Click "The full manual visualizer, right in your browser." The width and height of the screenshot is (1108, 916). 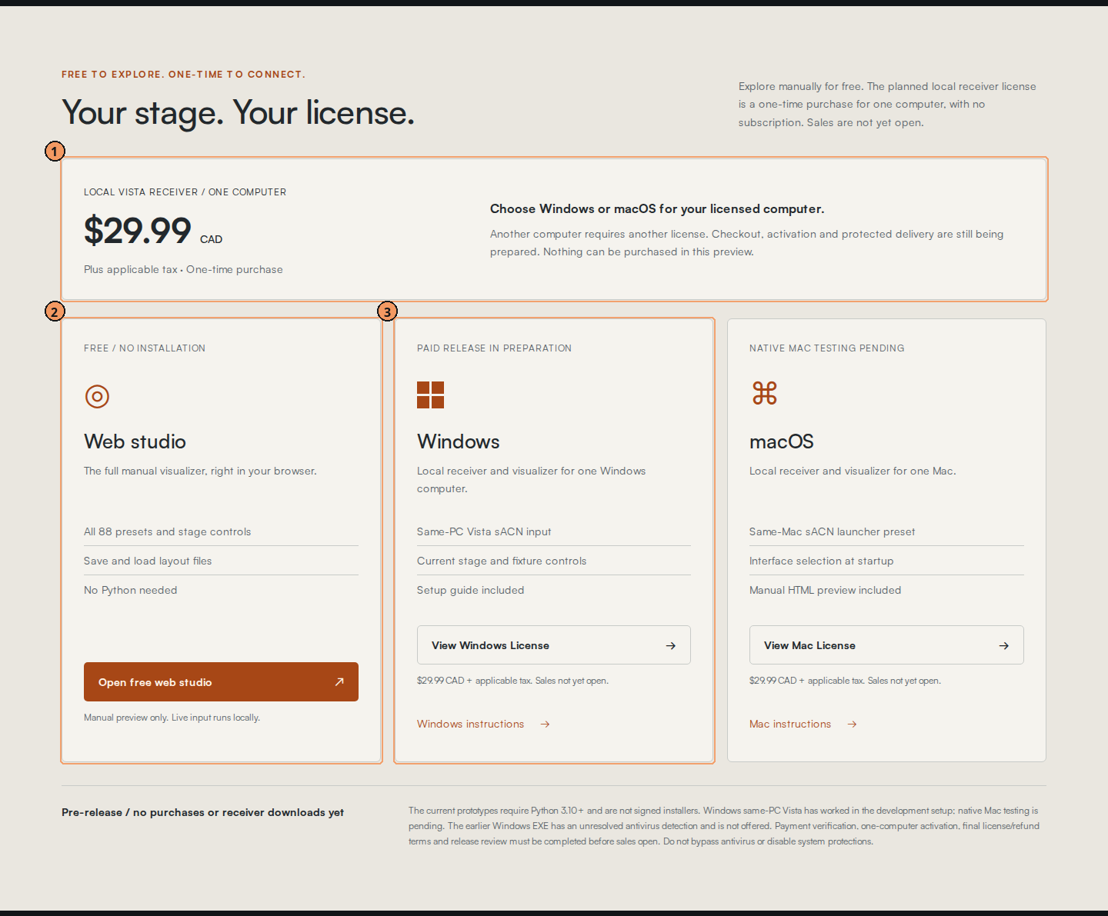tap(200, 471)
